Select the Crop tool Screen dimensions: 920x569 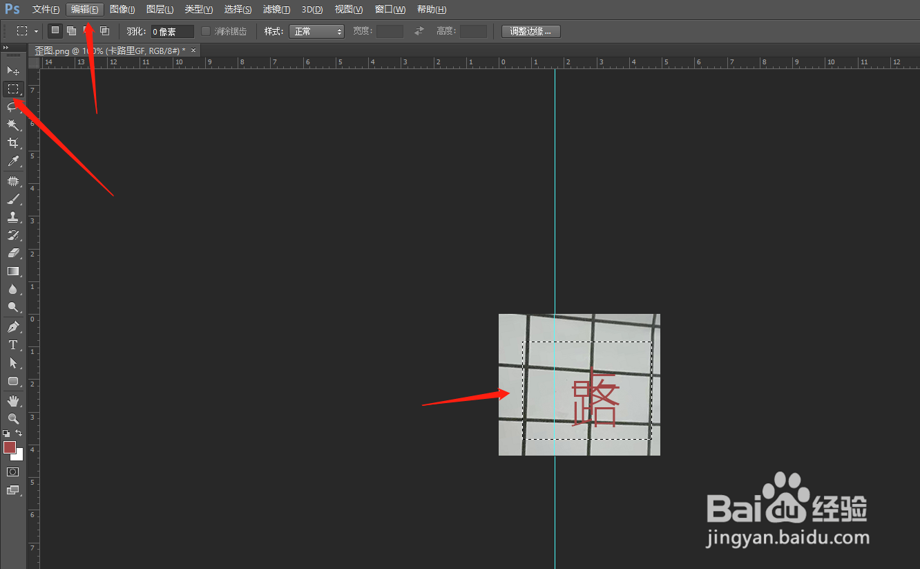click(13, 142)
